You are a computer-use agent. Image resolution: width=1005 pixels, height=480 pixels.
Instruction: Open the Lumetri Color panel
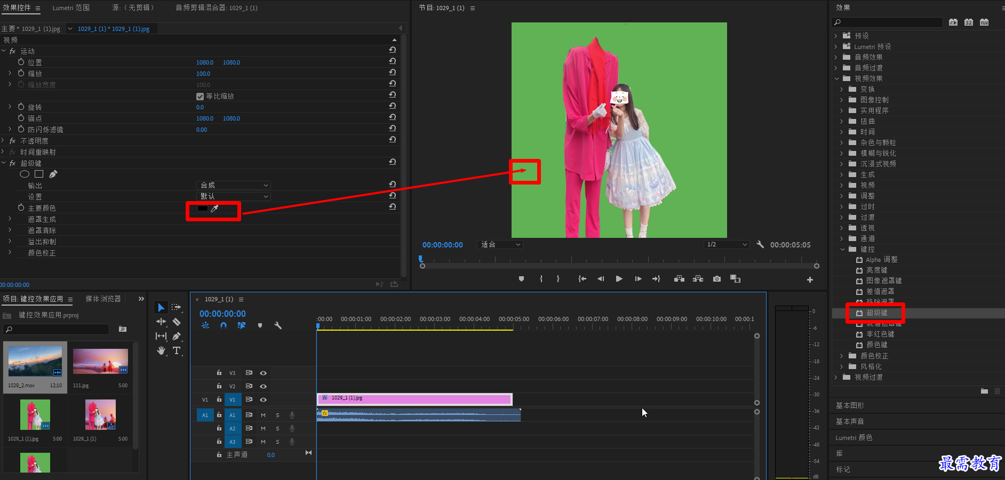pos(854,437)
